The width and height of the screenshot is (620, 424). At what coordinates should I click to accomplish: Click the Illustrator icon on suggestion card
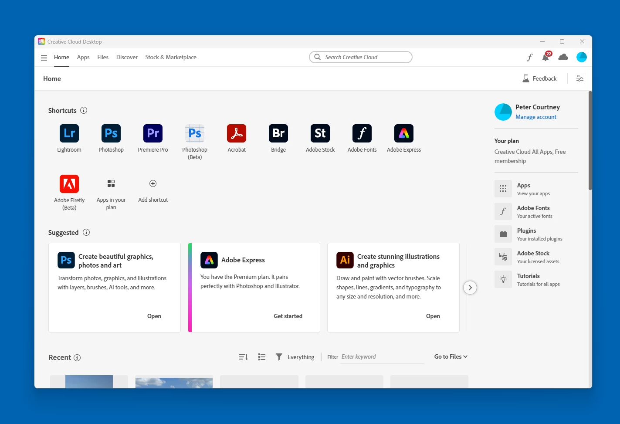[x=345, y=260]
